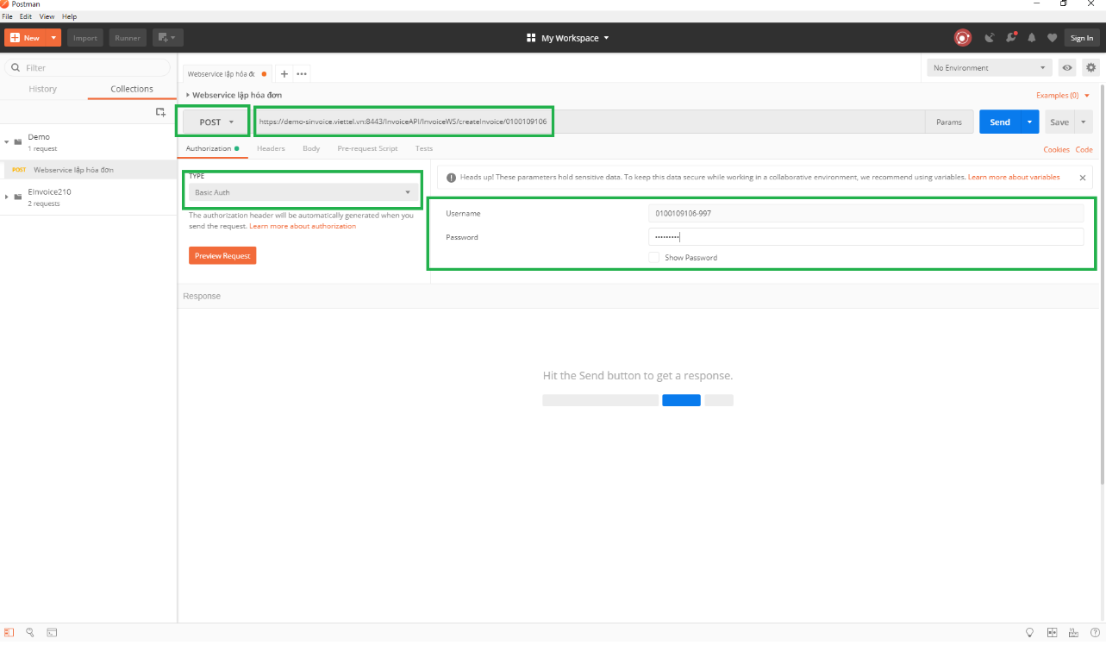Open the settings wrench icon
This screenshot has height=645, width=1106.
coord(1010,38)
